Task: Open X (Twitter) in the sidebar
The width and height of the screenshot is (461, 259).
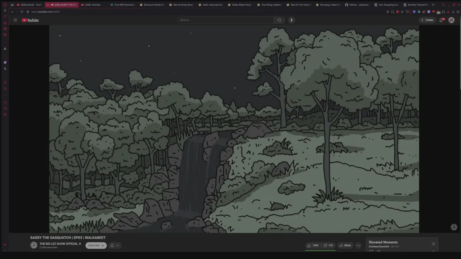Action: pos(5,68)
